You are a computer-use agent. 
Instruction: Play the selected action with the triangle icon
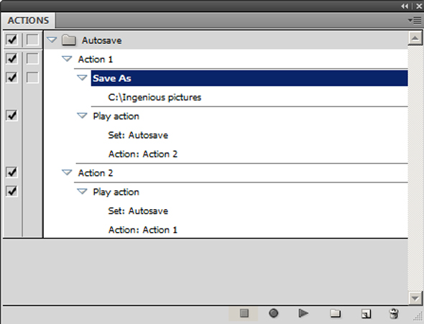coord(303,313)
